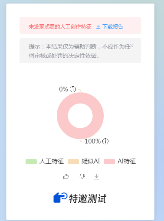Click the download arrow icon before 下载报告
This screenshot has height=221, width=164.
[x=98, y=27]
